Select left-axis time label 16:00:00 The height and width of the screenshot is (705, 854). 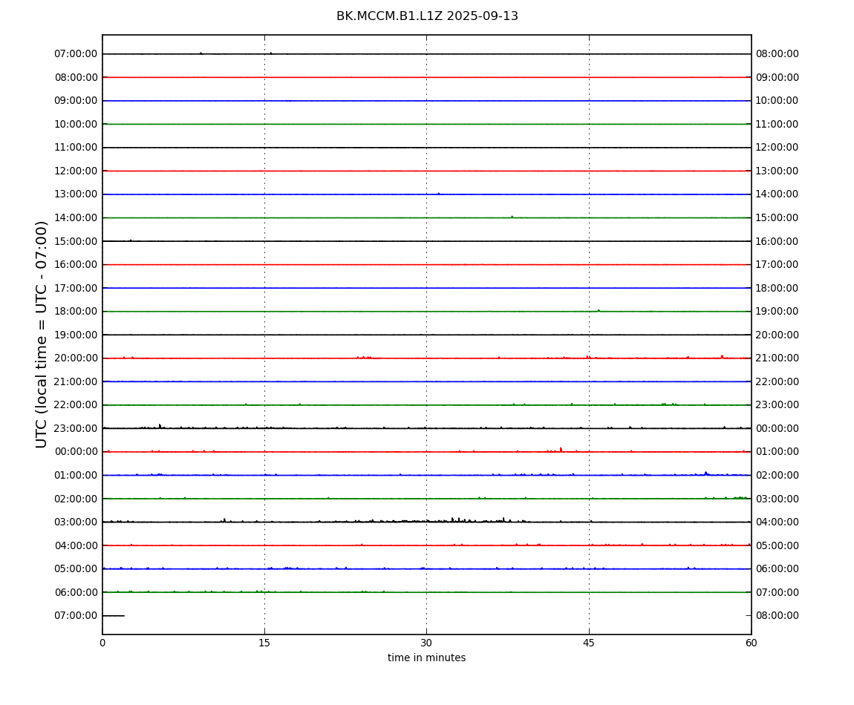[76, 265]
